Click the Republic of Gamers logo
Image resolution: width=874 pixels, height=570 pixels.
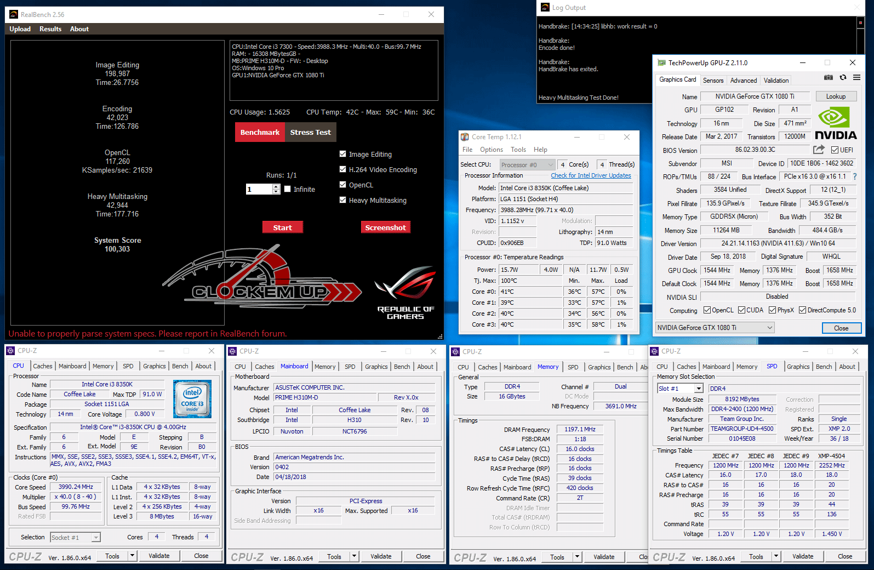click(x=405, y=293)
